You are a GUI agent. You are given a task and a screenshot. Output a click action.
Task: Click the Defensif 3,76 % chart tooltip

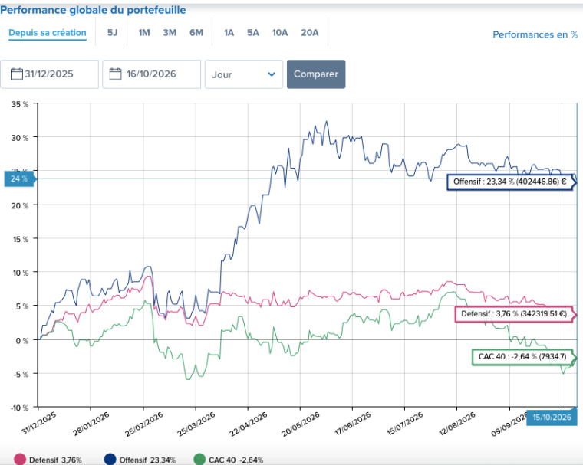point(516,314)
